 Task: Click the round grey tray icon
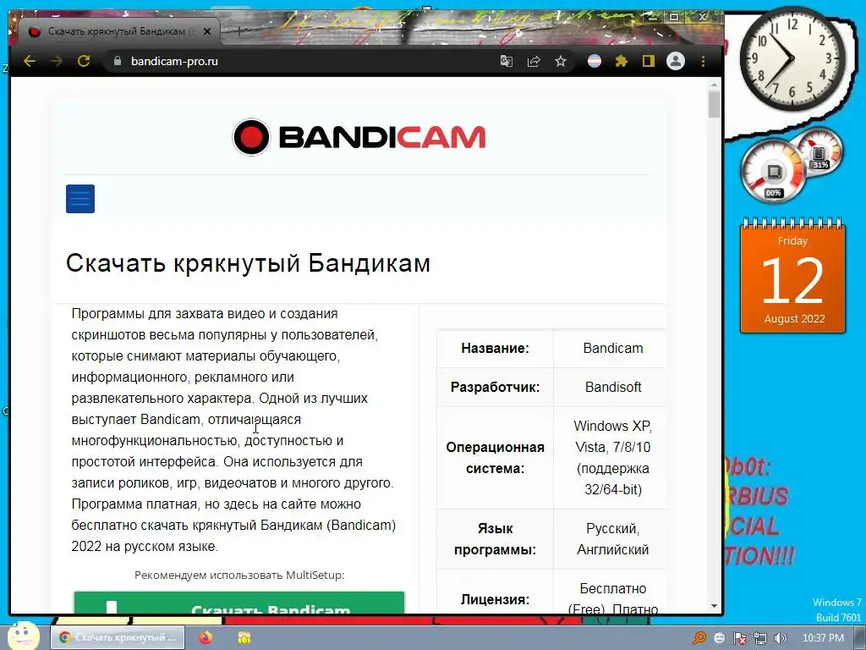click(x=719, y=638)
